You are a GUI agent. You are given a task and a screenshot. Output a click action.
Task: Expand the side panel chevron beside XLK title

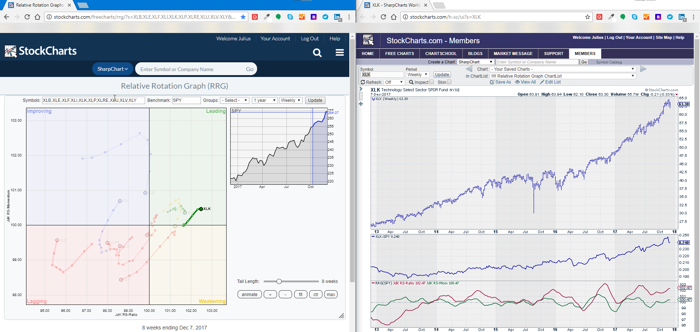coord(361,89)
